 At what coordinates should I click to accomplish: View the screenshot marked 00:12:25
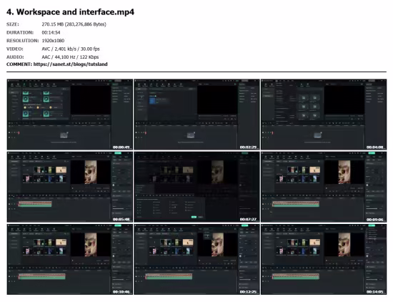tap(196, 259)
